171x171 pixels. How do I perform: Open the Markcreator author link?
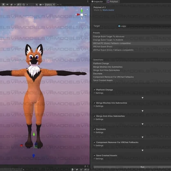point(108,10)
